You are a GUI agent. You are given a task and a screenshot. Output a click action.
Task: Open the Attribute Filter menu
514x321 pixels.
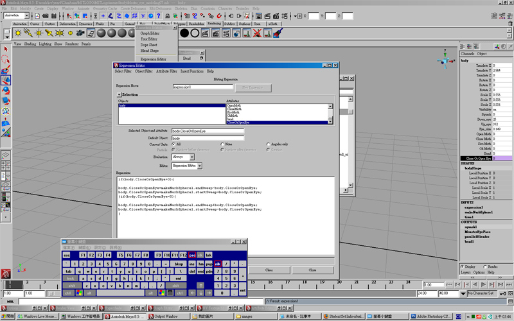click(166, 71)
